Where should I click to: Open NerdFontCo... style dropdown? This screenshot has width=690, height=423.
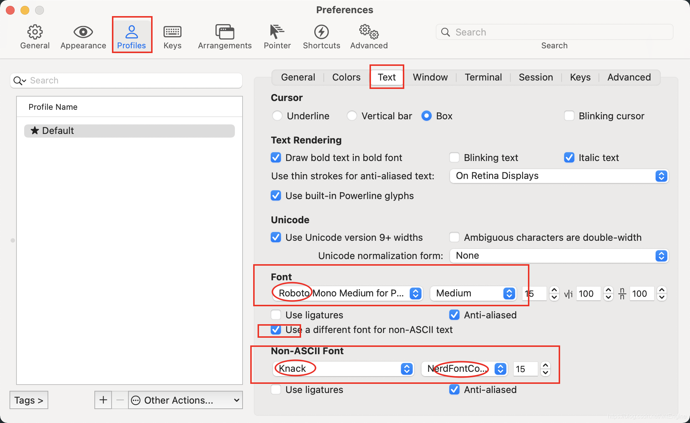tap(464, 369)
